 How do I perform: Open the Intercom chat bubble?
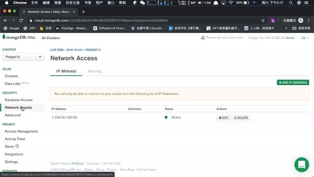tap(302, 165)
